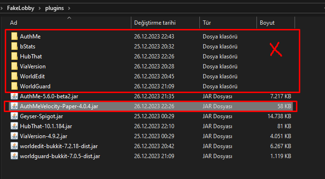Select the WorldEdit folder name
The width and height of the screenshot is (325, 179).
32,76
